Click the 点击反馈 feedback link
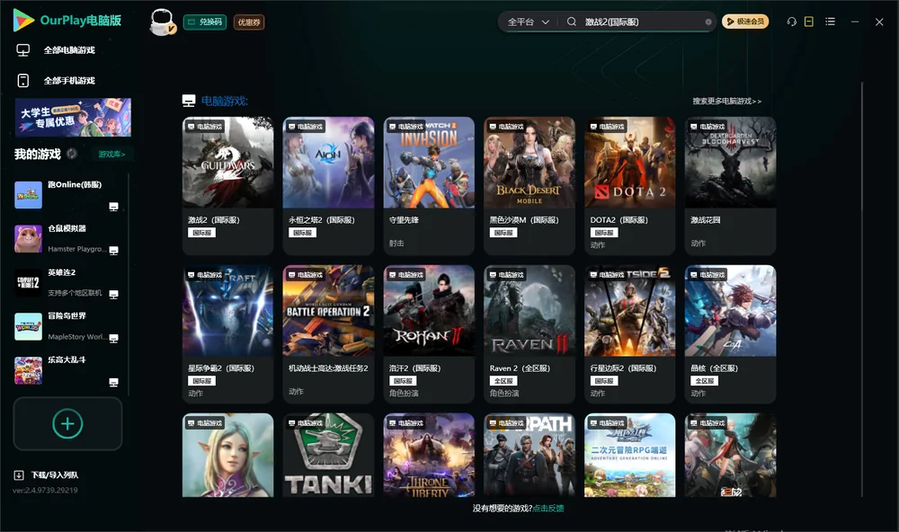 coord(548,508)
